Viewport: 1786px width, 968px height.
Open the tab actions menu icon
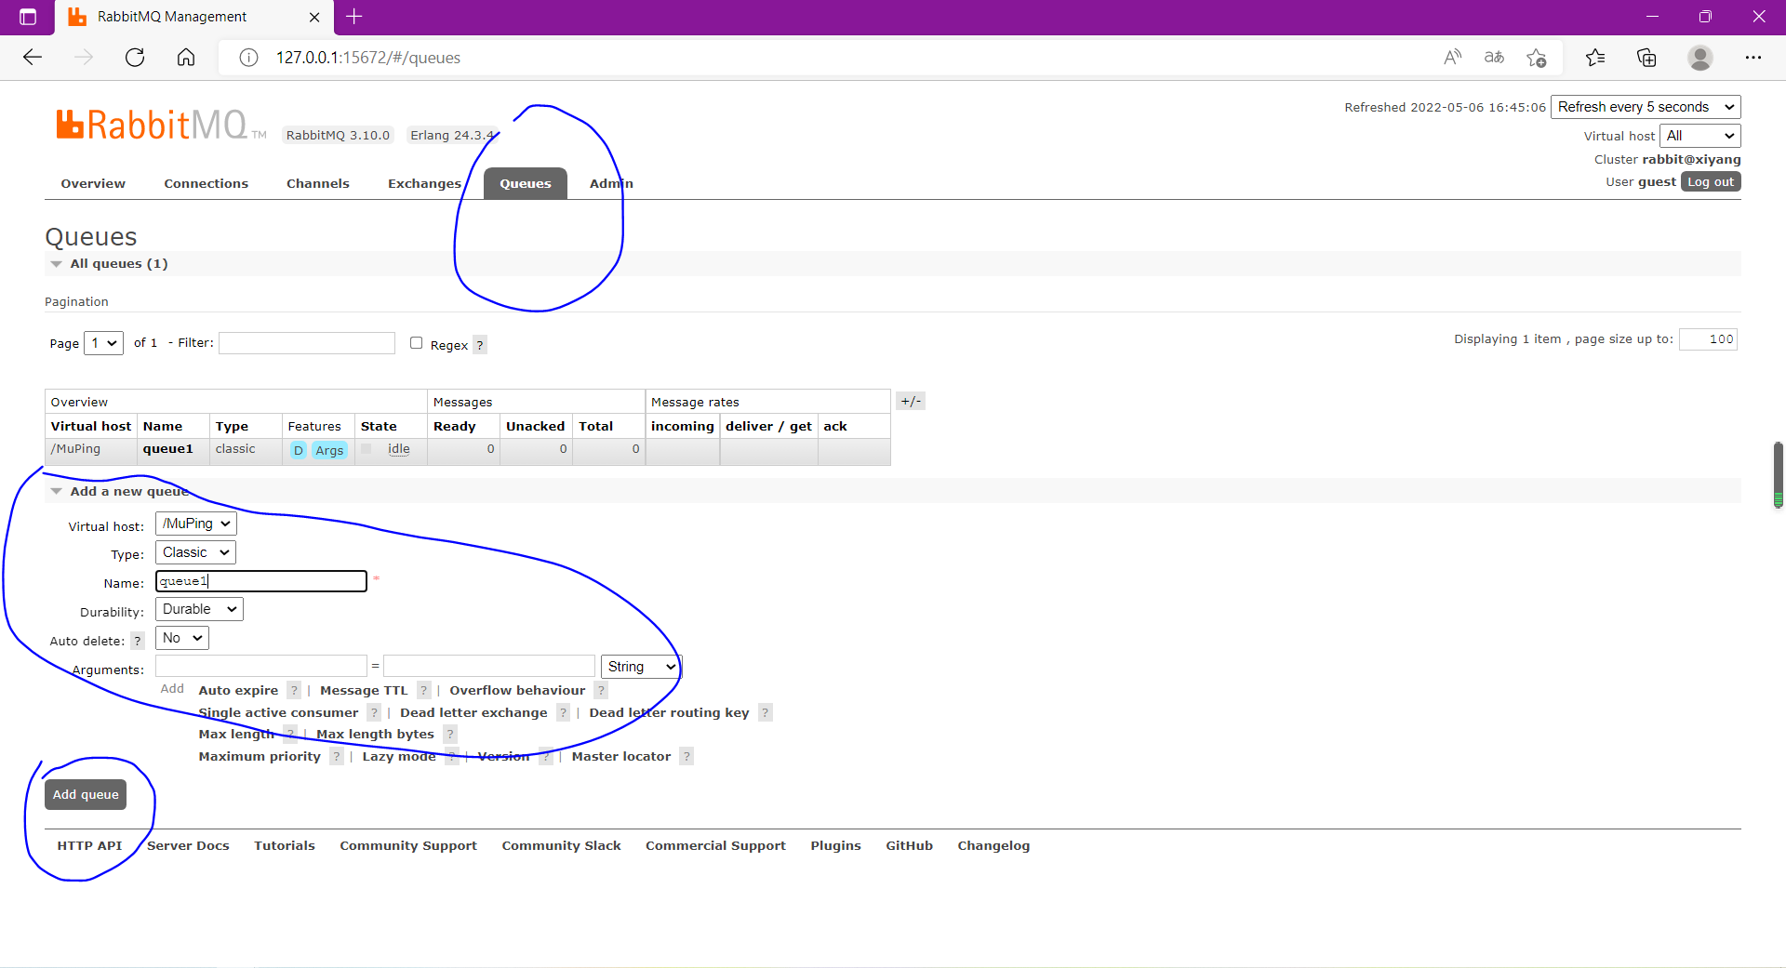click(28, 17)
